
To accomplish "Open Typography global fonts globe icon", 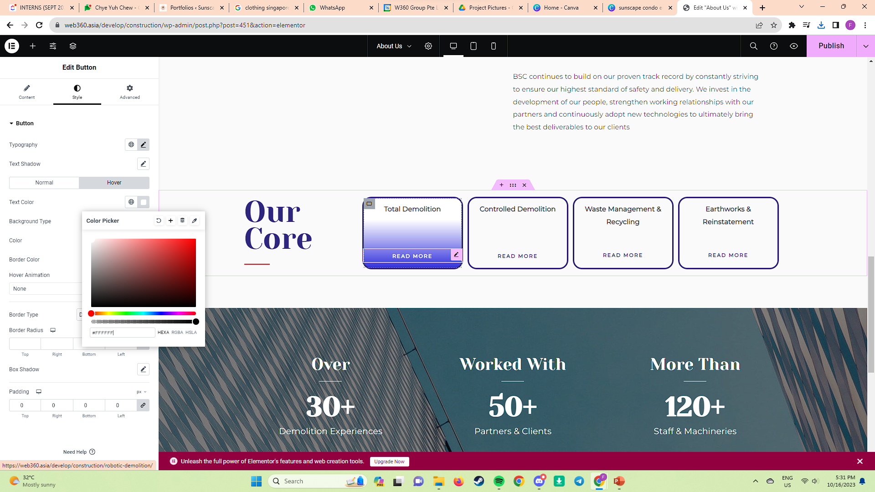I will pyautogui.click(x=131, y=144).
